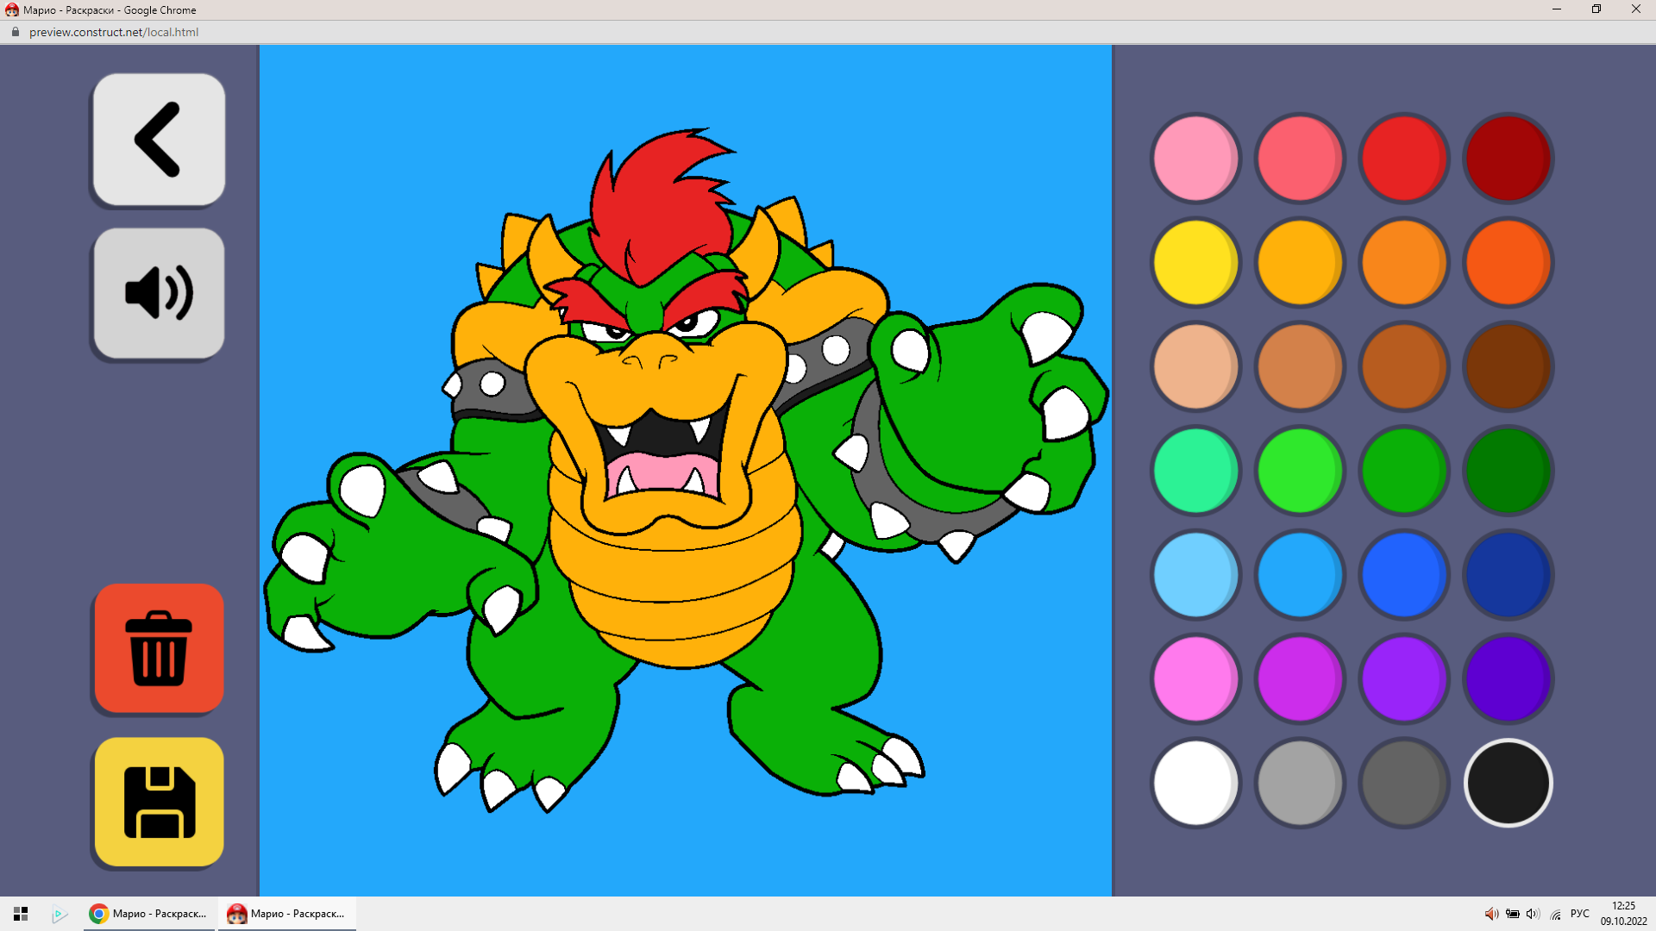The image size is (1656, 931).
Task: Select the light gray color swatch
Action: (1300, 783)
